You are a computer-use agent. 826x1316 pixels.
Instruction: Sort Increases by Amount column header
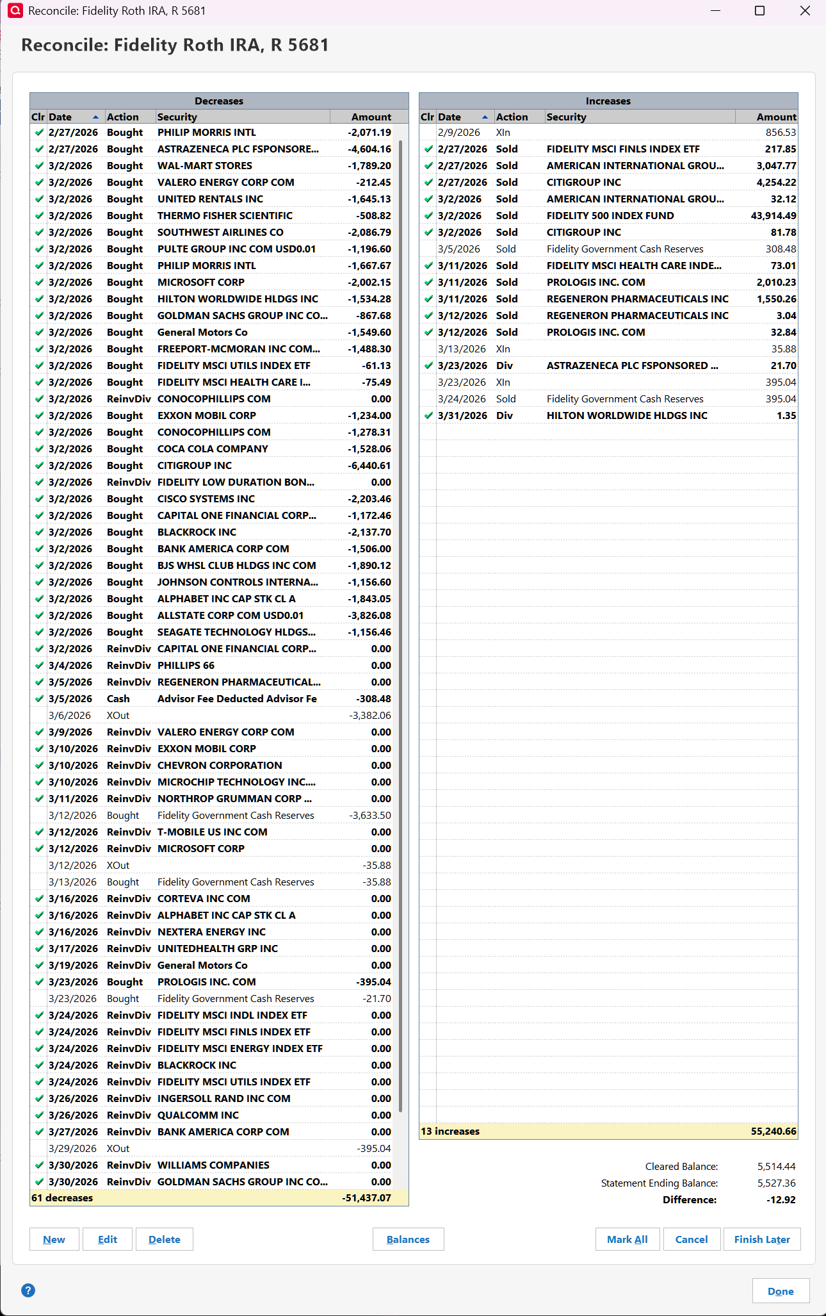pyautogui.click(x=766, y=117)
